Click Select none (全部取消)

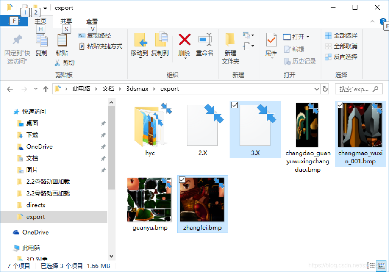pyautogui.click(x=341, y=46)
